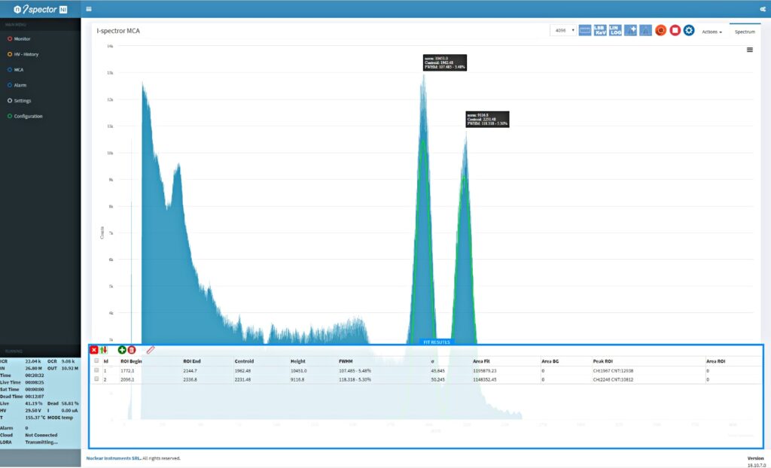Toggle the select-all checkbox in table header
The width and height of the screenshot is (771, 468).
(x=96, y=360)
